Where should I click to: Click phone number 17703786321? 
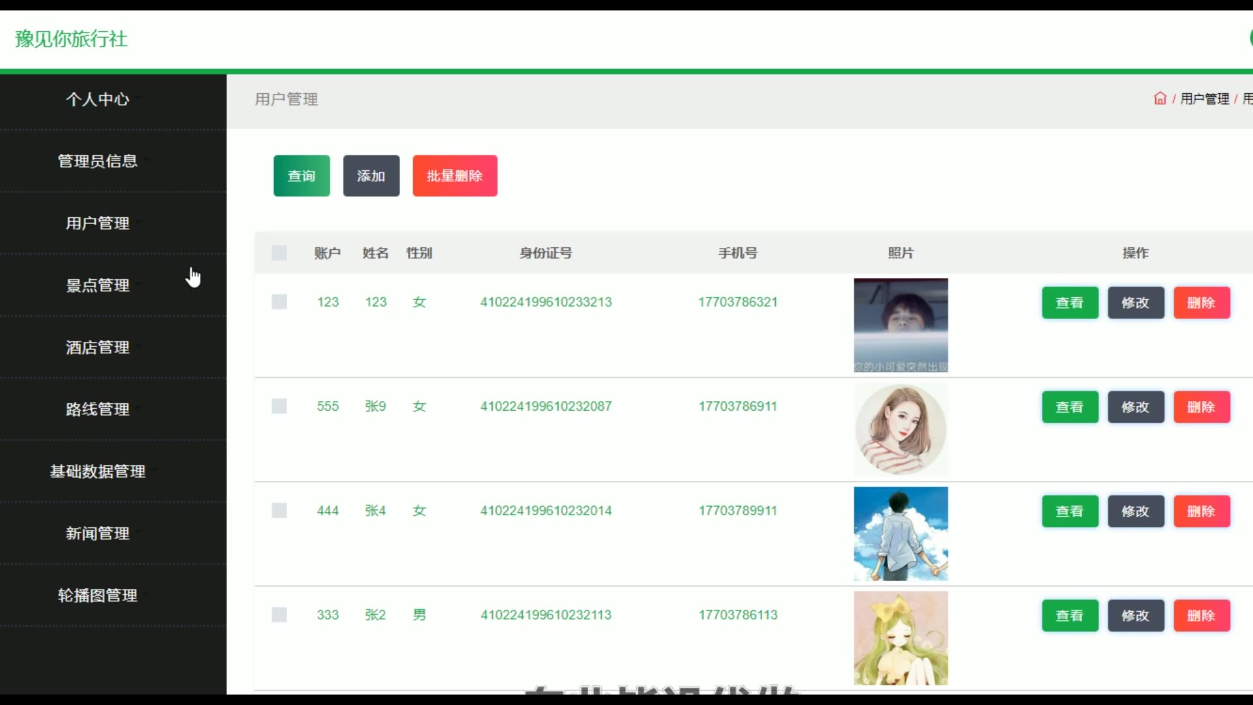[738, 302]
